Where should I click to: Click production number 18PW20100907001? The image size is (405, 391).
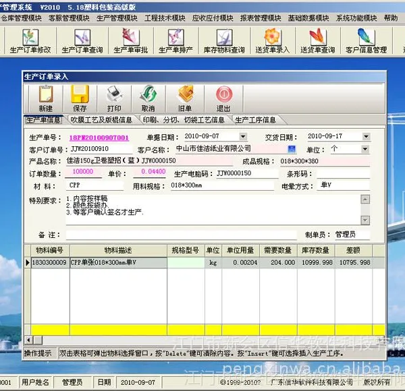pyautogui.click(x=99, y=138)
